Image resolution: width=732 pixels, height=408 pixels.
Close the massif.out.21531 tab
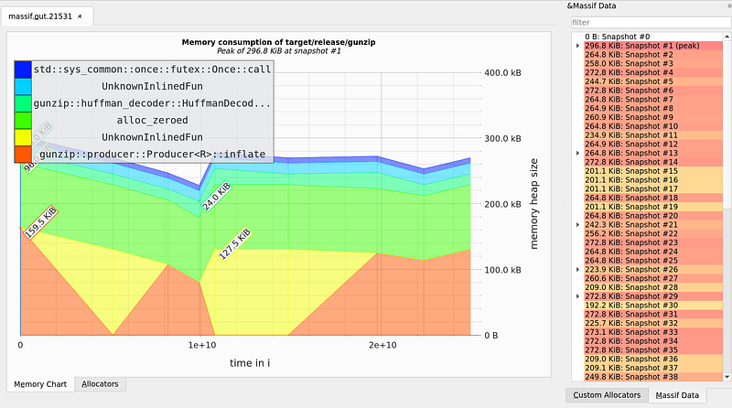[x=81, y=17]
